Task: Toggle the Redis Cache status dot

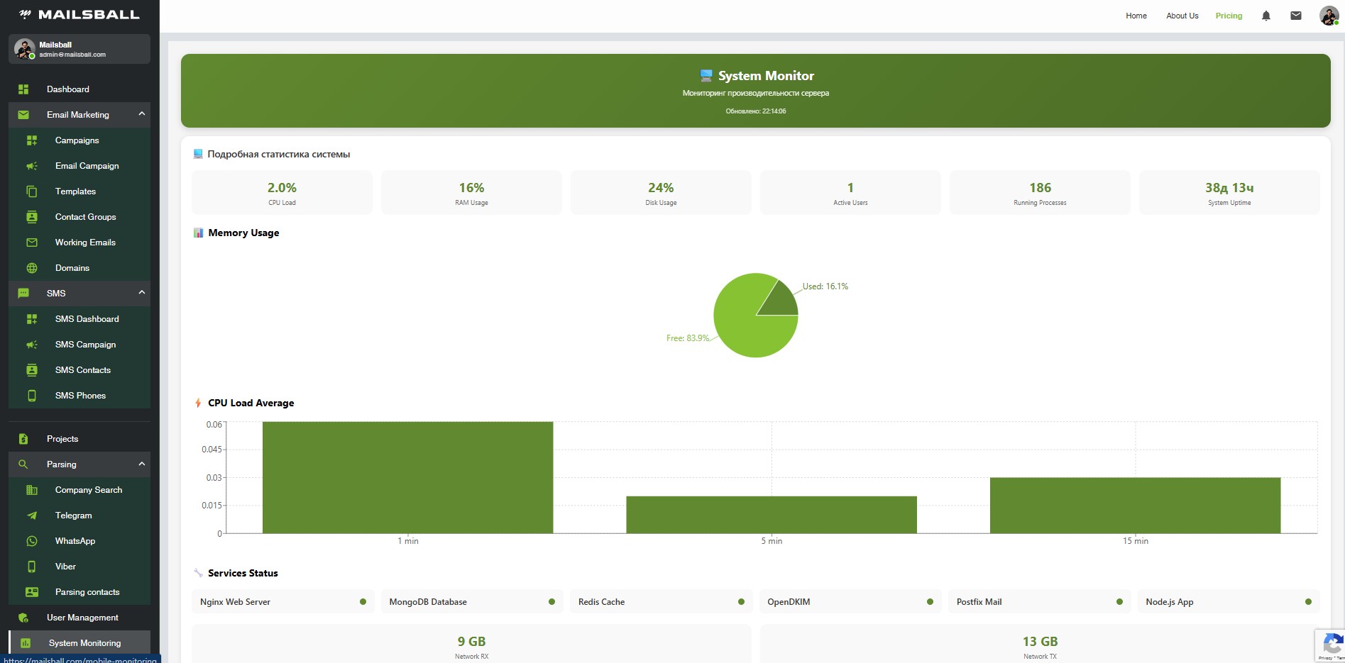Action: pos(740,601)
